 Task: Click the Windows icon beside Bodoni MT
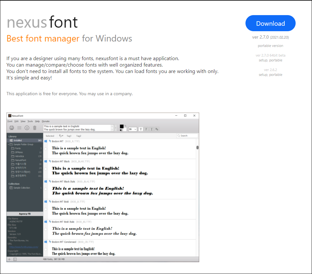pyautogui.click(x=46, y=141)
